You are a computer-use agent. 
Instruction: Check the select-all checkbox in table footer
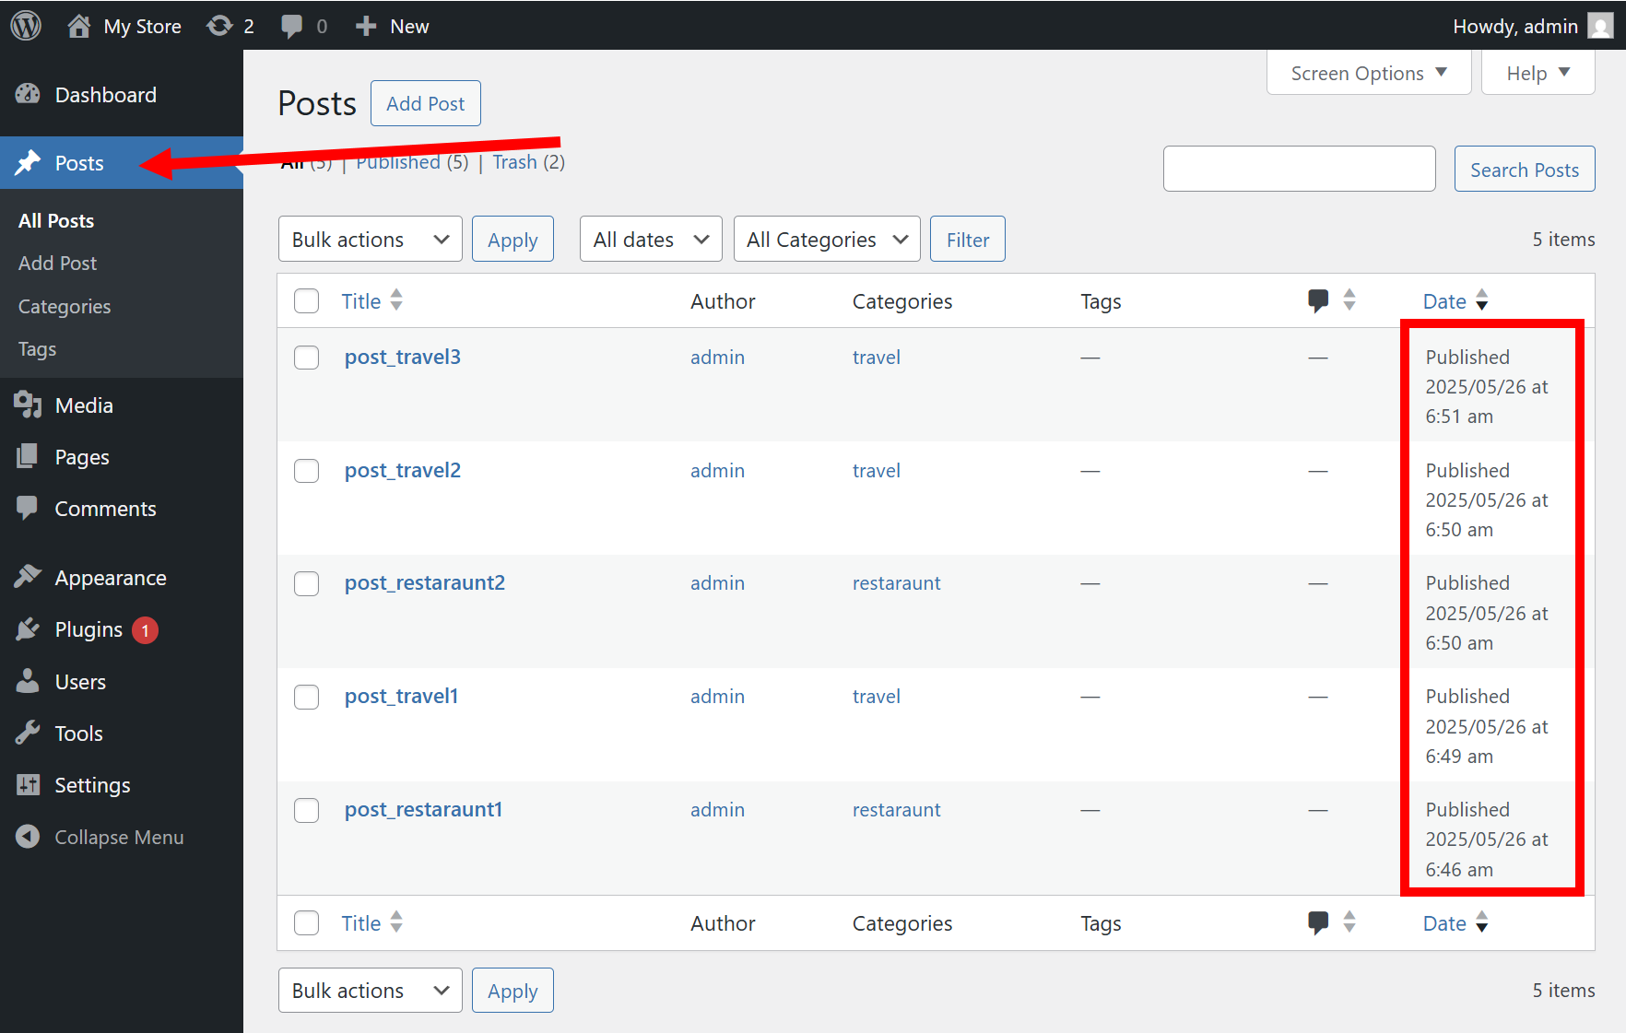(x=306, y=923)
